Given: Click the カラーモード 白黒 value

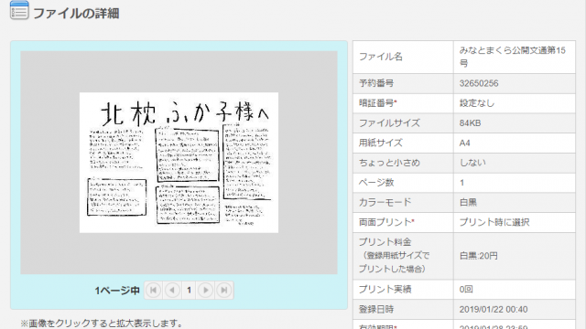Looking at the screenshot, I should pyautogui.click(x=468, y=203).
